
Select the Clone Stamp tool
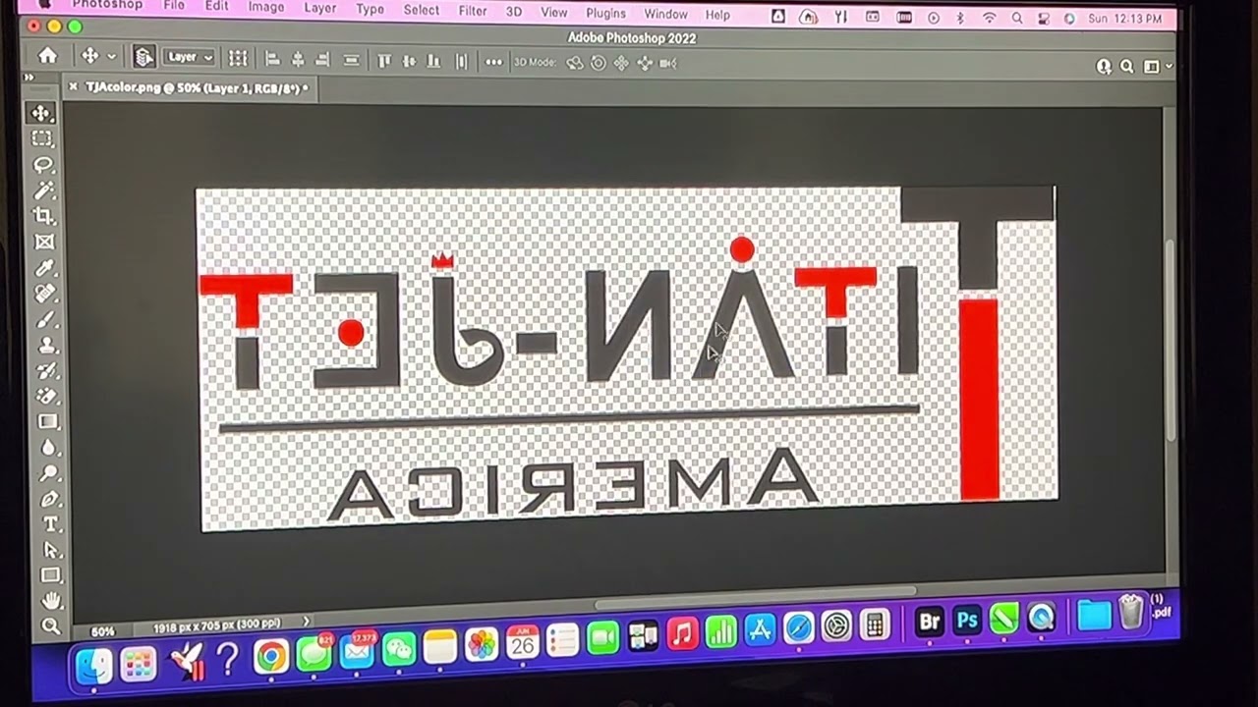coord(46,345)
